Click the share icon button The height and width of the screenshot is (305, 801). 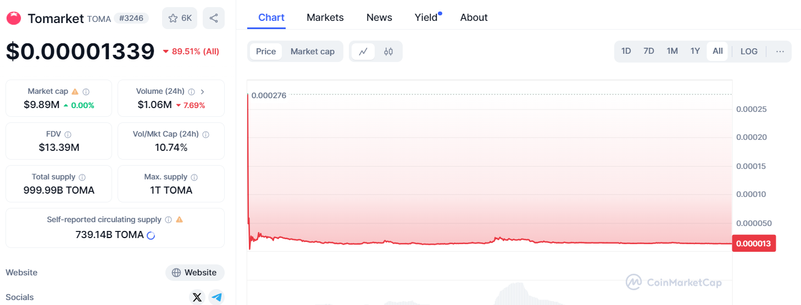(x=213, y=18)
